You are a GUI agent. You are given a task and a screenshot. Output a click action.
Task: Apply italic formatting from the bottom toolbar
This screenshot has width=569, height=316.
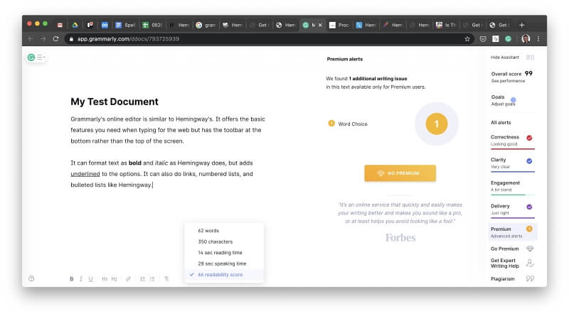tap(81, 278)
